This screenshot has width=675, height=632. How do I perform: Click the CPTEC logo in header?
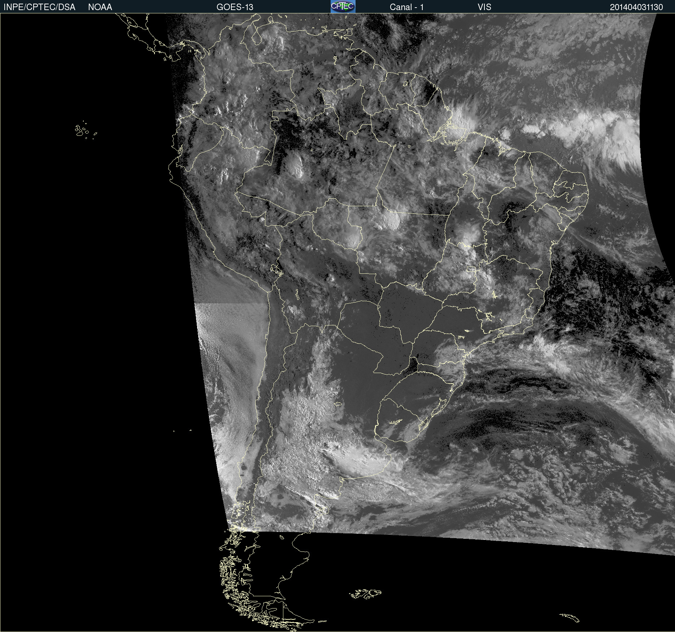(x=343, y=7)
